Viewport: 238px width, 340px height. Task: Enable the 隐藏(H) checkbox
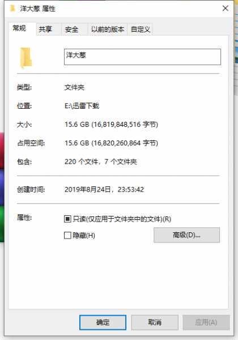point(67,235)
